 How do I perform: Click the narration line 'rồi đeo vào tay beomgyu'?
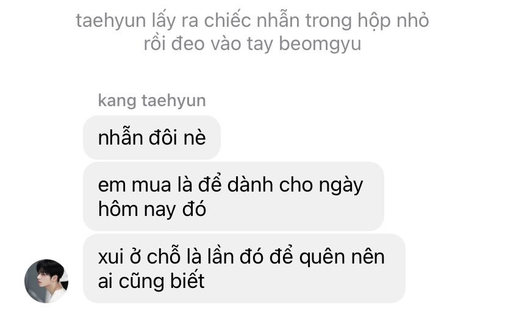pyautogui.click(x=252, y=44)
